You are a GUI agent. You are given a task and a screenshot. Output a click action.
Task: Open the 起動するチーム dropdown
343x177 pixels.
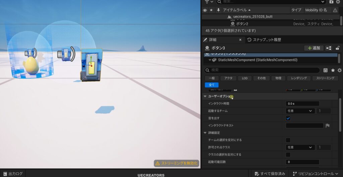[300, 111]
